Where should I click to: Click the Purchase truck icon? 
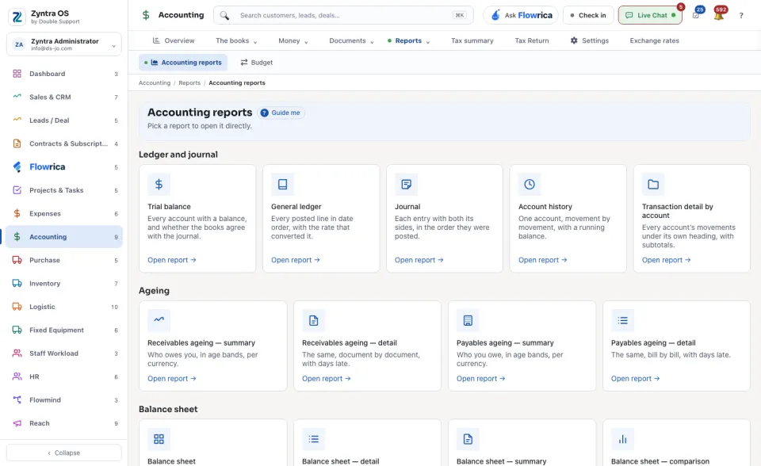[x=17, y=260]
